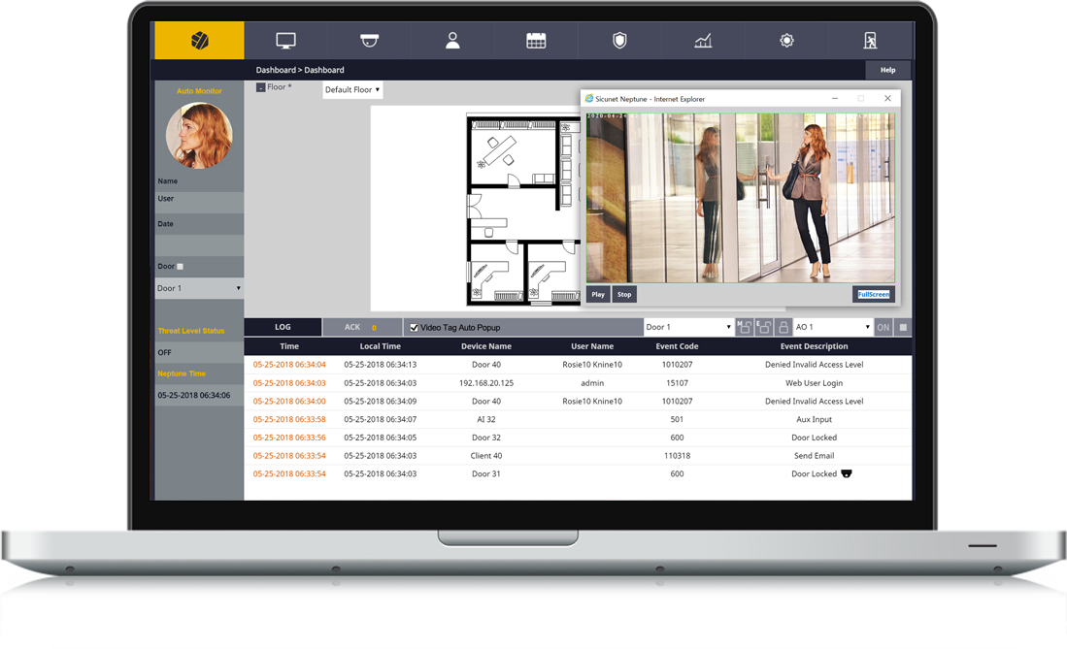
Task: Click FullScreen in video popup
Action: [873, 295]
